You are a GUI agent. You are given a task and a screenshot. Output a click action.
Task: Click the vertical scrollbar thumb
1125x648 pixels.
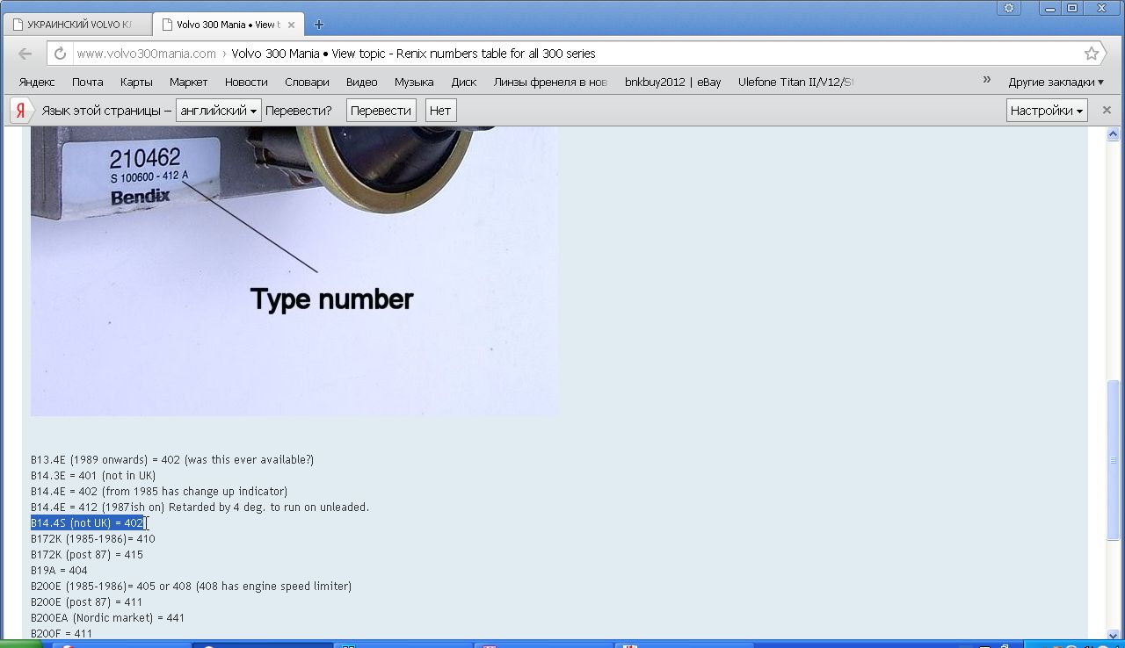tap(1113, 458)
